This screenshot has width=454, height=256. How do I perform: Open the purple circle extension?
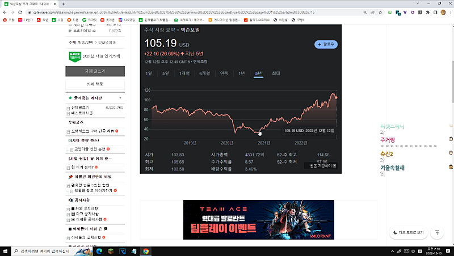point(413,12)
